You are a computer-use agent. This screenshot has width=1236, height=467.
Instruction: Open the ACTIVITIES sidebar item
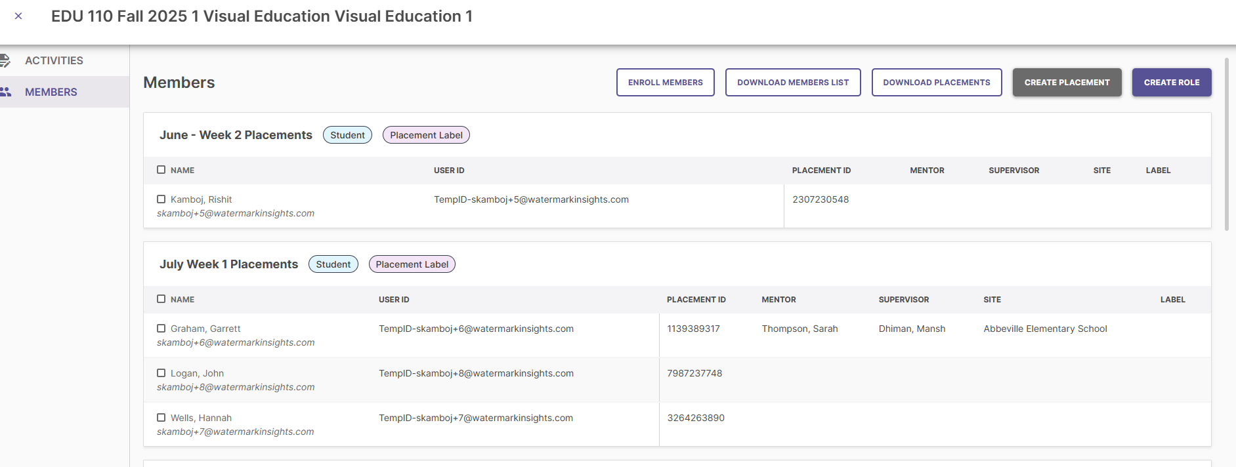point(64,60)
